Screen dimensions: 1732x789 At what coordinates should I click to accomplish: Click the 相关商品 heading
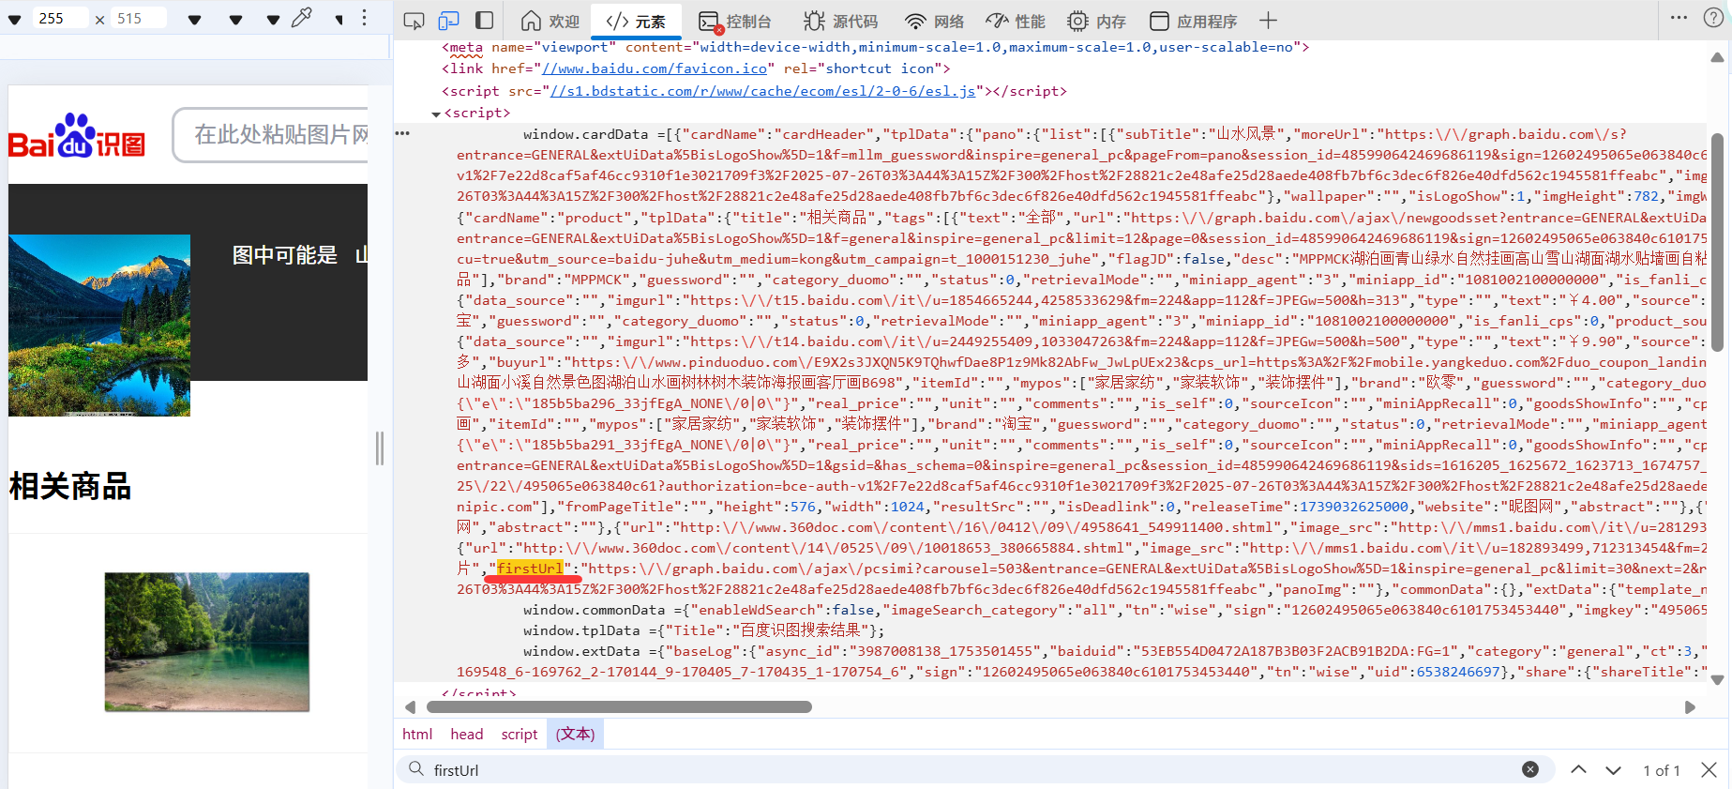70,486
